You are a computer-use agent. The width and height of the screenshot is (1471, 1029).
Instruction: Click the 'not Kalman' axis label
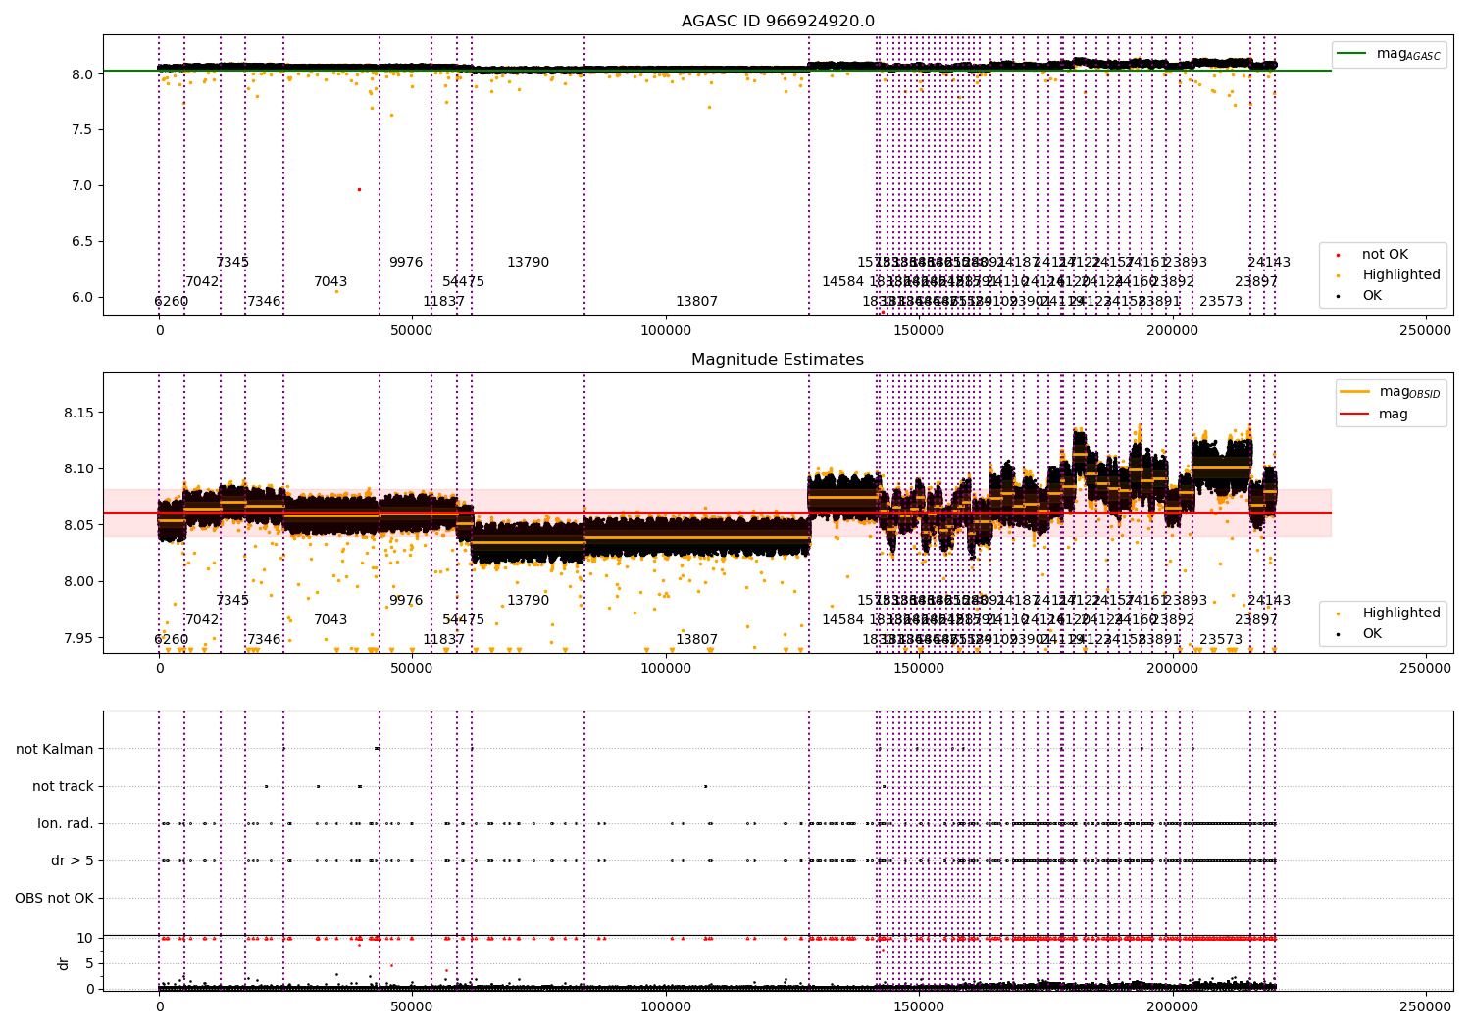(55, 749)
